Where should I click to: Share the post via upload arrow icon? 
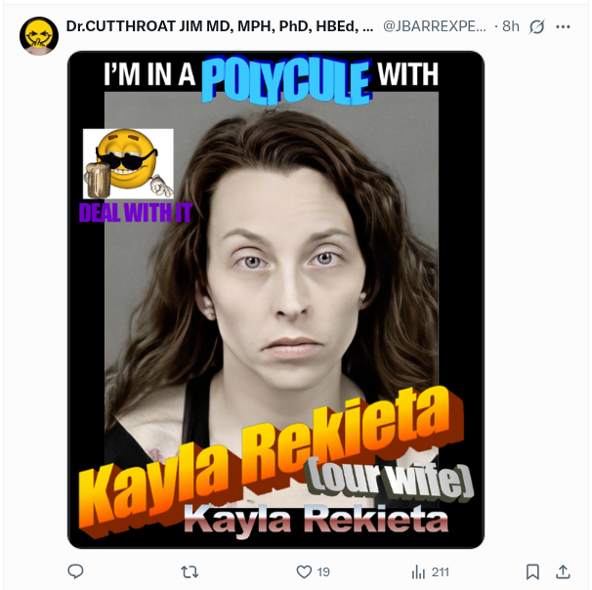point(563,571)
